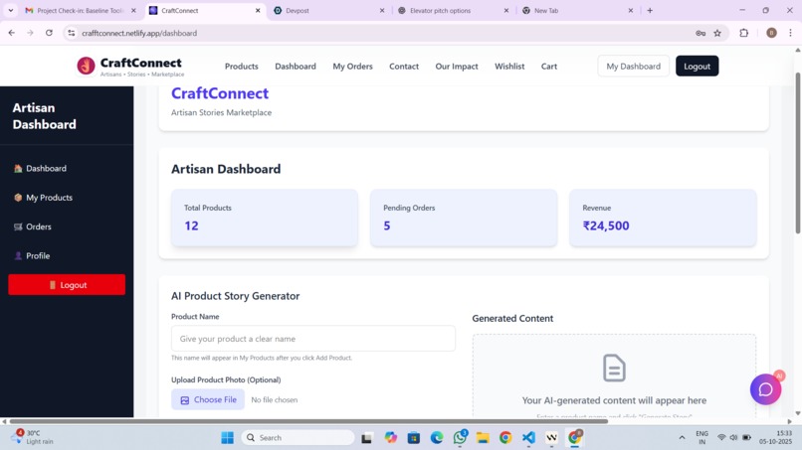Open the chat assistant bubble icon

point(765,389)
